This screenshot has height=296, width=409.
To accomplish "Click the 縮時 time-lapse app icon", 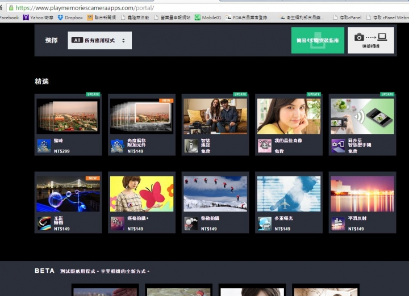I will [x=44, y=146].
